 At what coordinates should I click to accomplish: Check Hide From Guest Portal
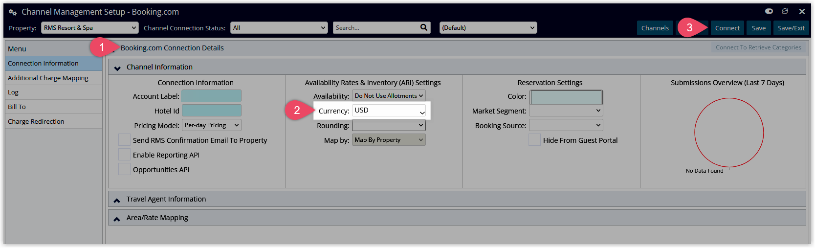(x=534, y=140)
